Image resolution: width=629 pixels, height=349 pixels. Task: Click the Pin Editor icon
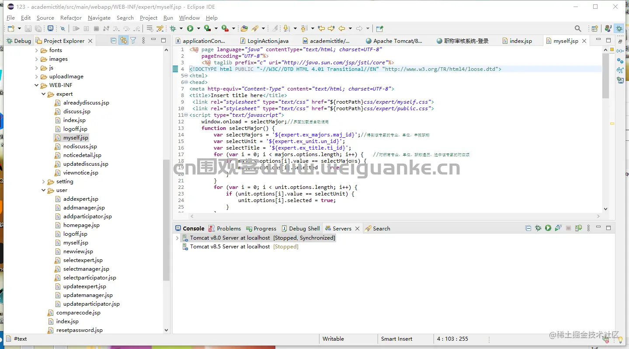379,28
